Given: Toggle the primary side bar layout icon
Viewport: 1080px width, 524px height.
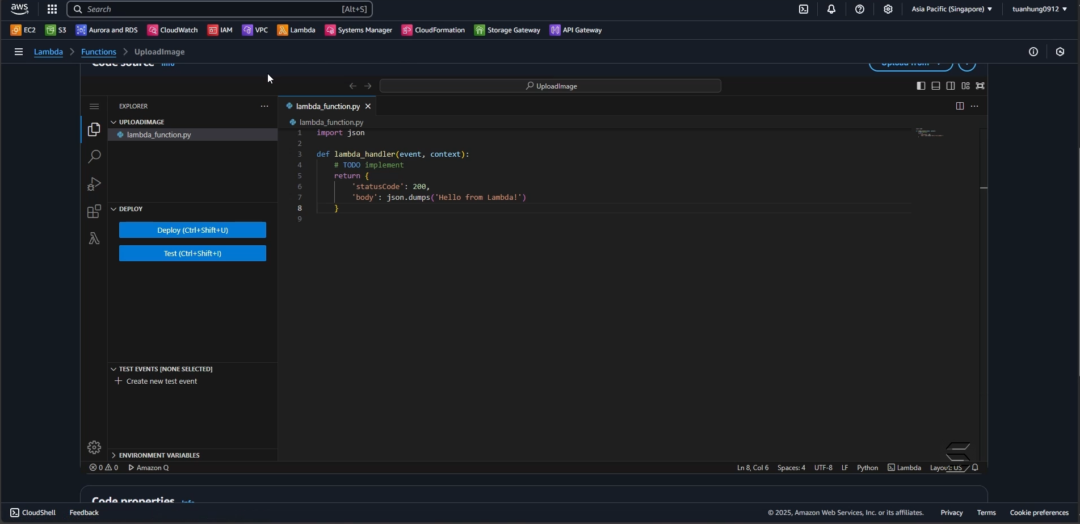Looking at the screenshot, I should click(x=921, y=86).
